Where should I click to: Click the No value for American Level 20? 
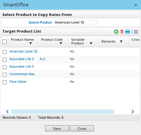72,51
